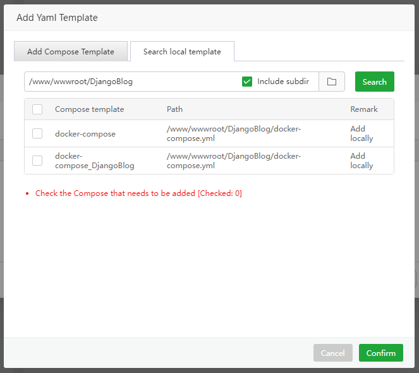Click the Compose template column header
The image size is (419, 373).
coord(89,109)
